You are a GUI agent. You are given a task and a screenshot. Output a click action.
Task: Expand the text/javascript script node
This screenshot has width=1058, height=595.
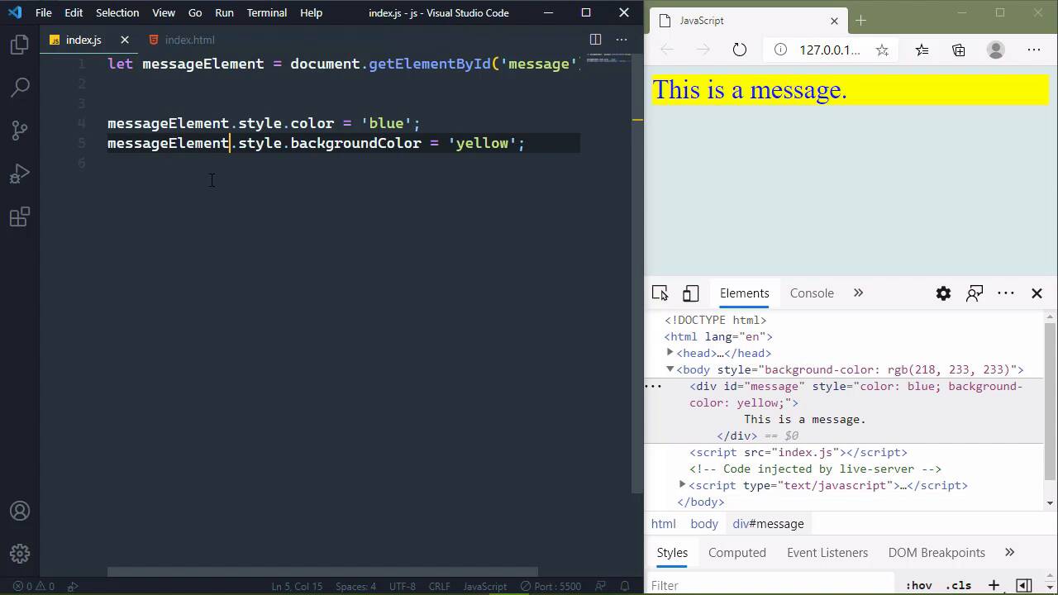pos(683,485)
